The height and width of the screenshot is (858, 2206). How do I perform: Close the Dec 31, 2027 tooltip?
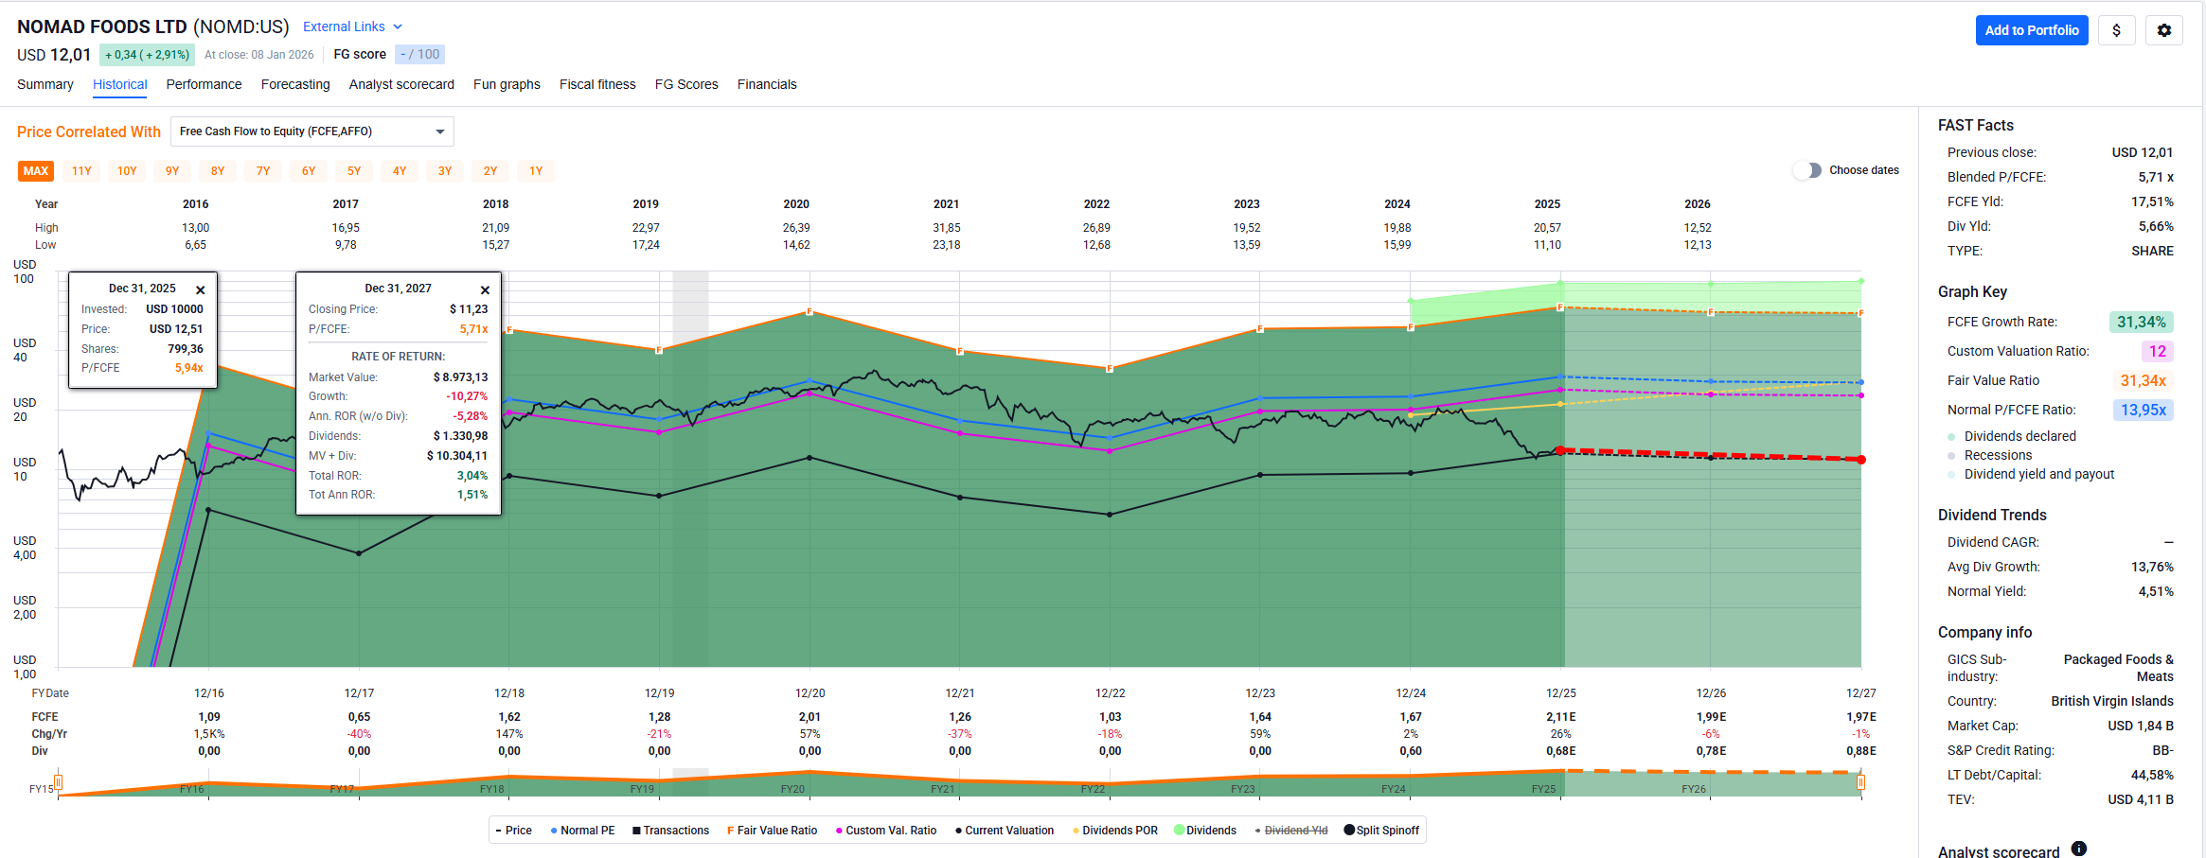pyautogui.click(x=485, y=290)
